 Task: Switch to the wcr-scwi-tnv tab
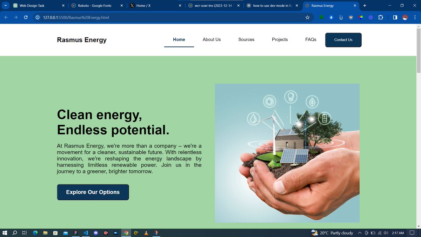pyautogui.click(x=214, y=6)
